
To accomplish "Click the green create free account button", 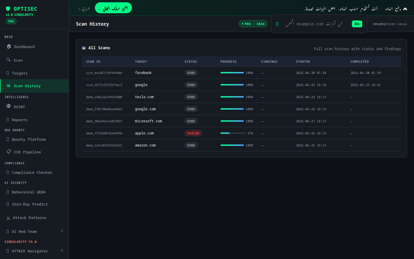I will [113, 8].
